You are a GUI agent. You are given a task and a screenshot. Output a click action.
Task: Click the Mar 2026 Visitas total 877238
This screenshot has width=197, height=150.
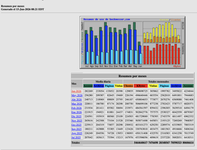154,104
